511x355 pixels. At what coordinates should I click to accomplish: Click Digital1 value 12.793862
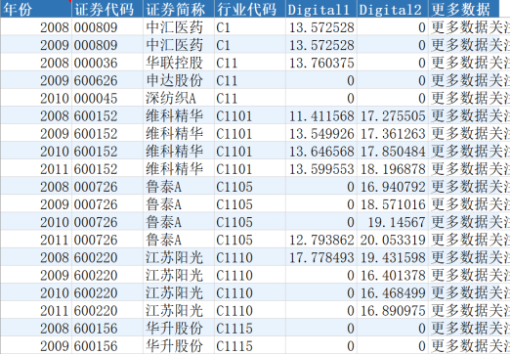tap(321, 240)
